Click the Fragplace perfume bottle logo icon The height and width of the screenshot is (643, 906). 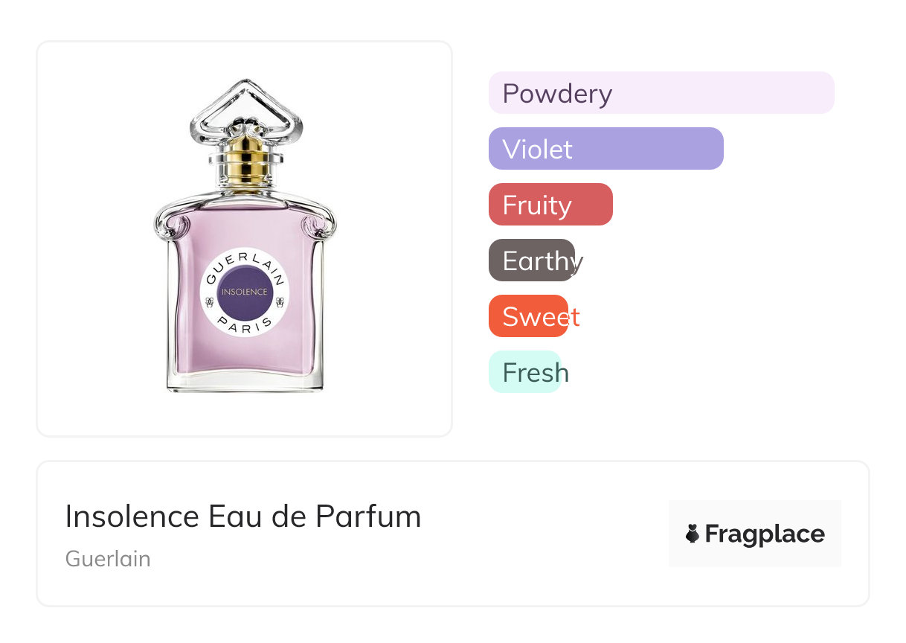(693, 534)
